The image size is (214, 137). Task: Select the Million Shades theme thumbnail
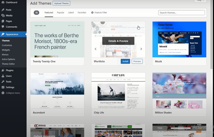point(179,91)
